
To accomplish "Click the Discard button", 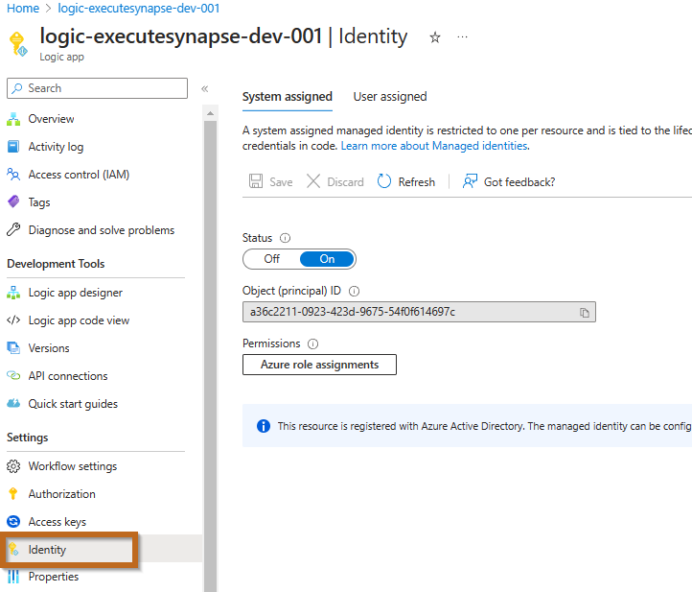I will pyautogui.click(x=335, y=181).
